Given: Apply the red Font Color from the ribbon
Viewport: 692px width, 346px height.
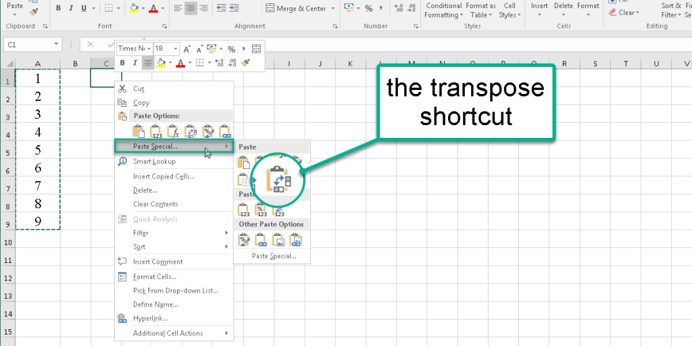Looking at the screenshot, I should point(153,8).
